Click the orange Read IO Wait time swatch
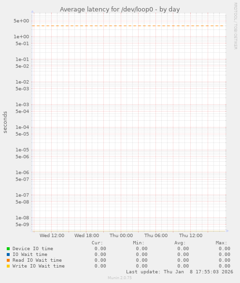The height and width of the screenshot is (283, 240). 8,260
